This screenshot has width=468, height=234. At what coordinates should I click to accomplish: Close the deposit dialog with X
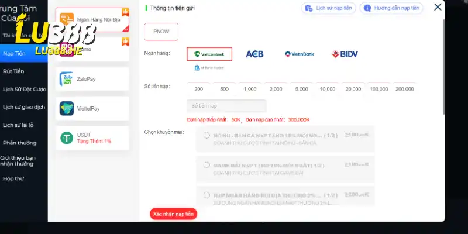click(x=438, y=7)
